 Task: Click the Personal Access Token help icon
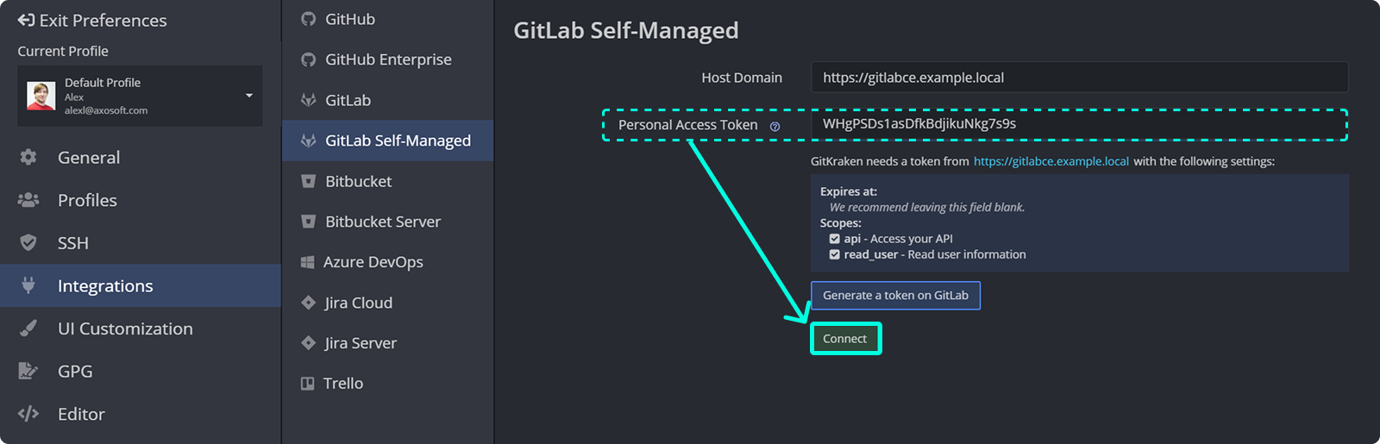pyautogui.click(x=775, y=127)
